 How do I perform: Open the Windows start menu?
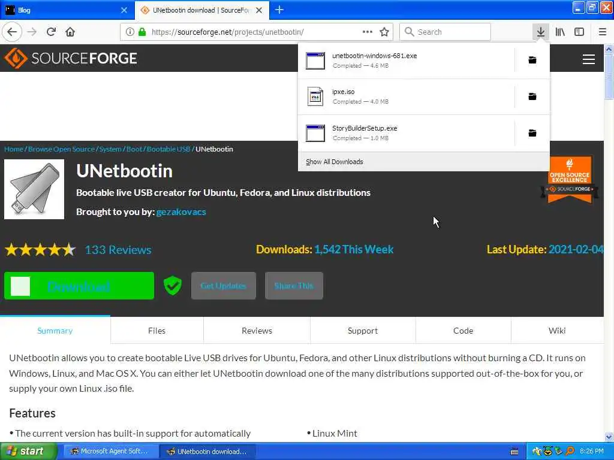28,451
